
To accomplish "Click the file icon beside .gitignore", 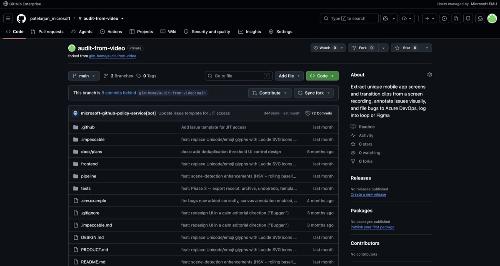I will coord(76,213).
